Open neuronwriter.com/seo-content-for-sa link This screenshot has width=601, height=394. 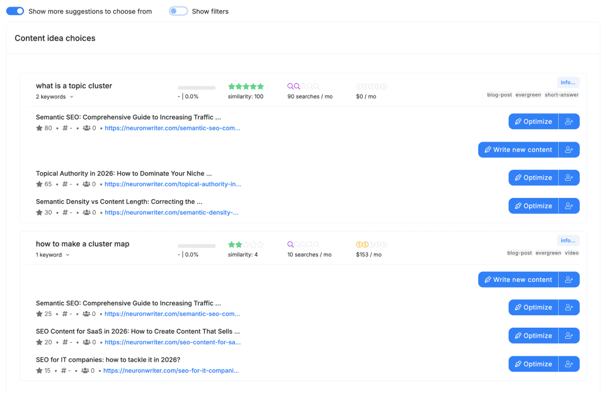(x=173, y=342)
